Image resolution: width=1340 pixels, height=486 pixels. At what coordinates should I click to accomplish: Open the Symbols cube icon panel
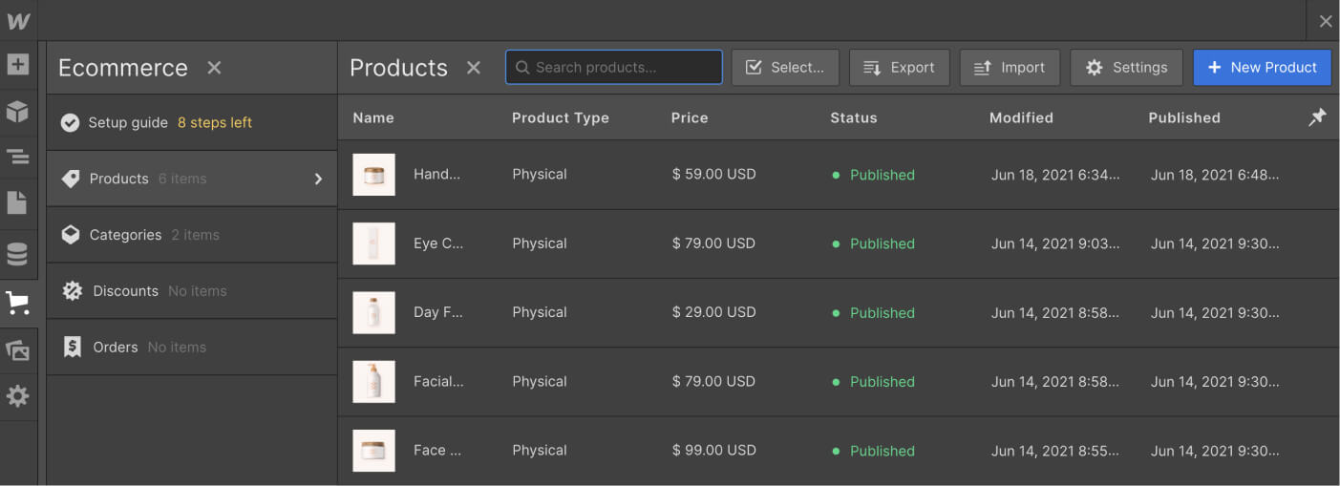[x=18, y=112]
